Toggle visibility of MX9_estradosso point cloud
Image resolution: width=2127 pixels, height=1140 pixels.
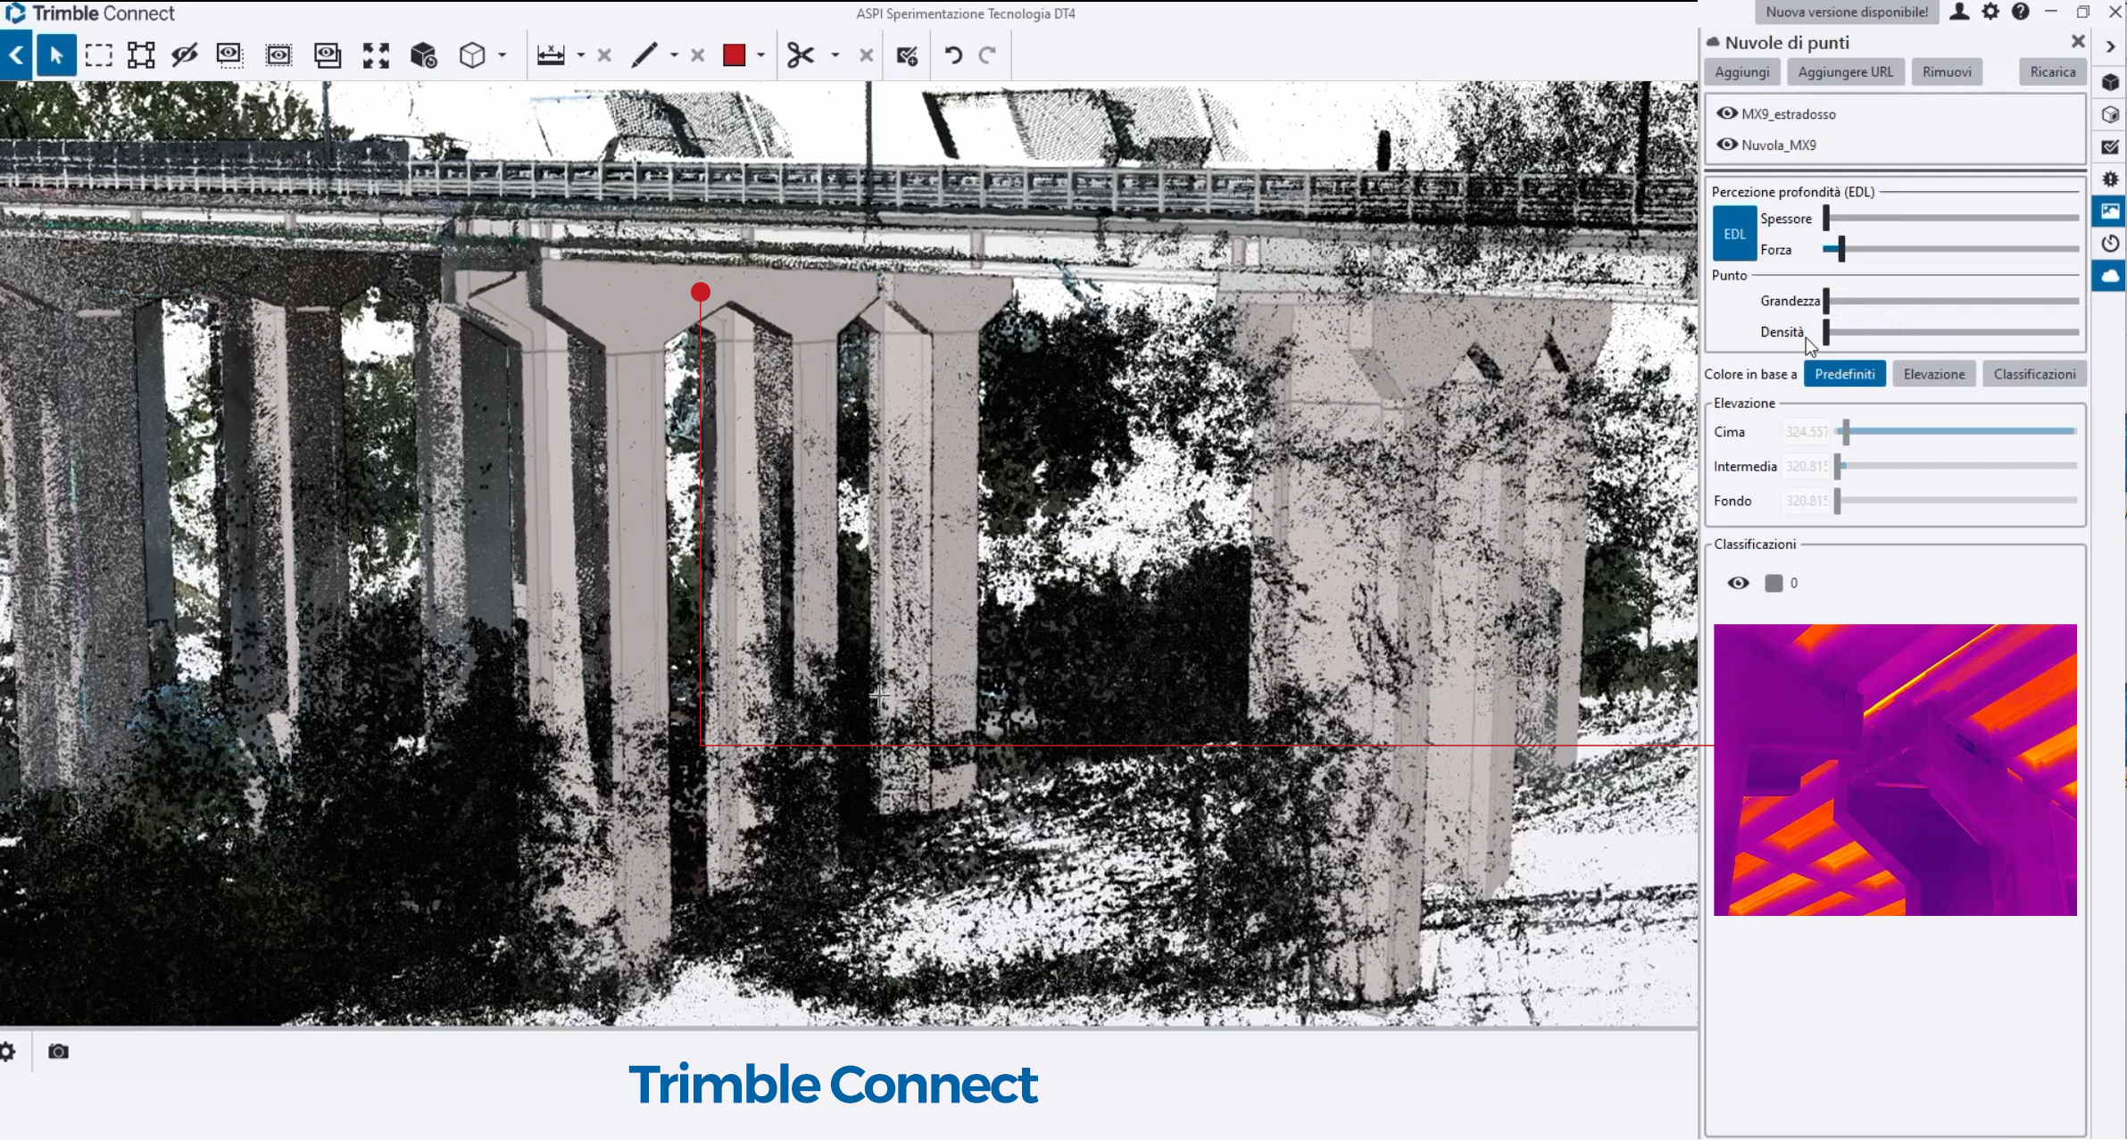1727,113
